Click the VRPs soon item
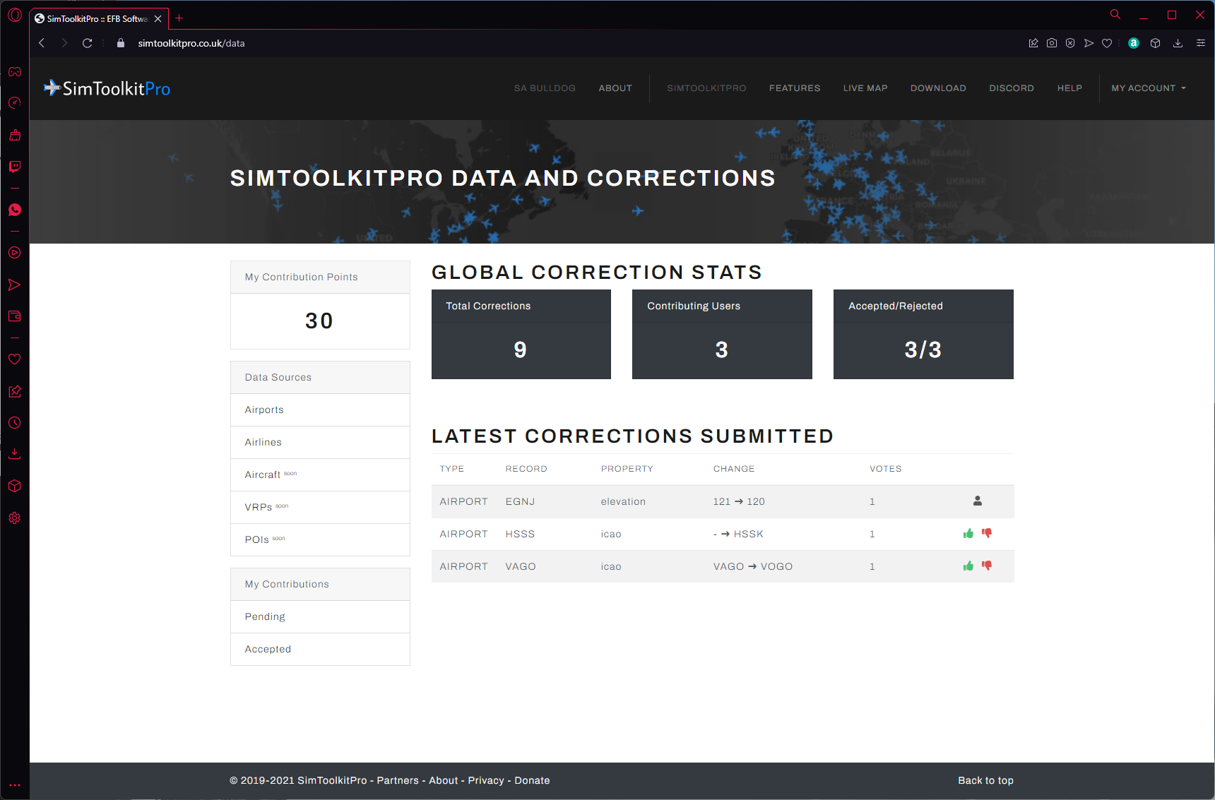 coord(320,507)
